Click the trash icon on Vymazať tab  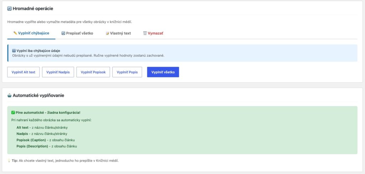pyautogui.click(x=145, y=33)
